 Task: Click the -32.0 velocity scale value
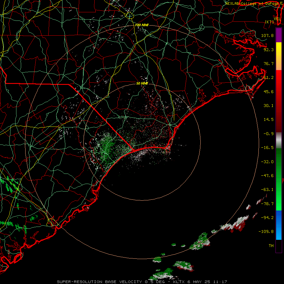pos(267,162)
